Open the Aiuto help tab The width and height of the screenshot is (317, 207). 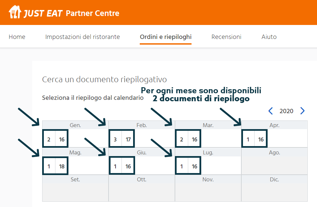pyautogui.click(x=269, y=37)
